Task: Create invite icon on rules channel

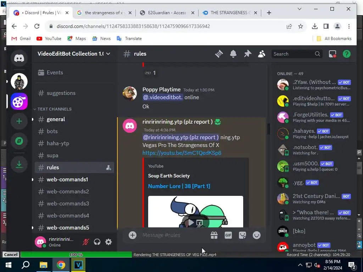Action: click(x=108, y=168)
